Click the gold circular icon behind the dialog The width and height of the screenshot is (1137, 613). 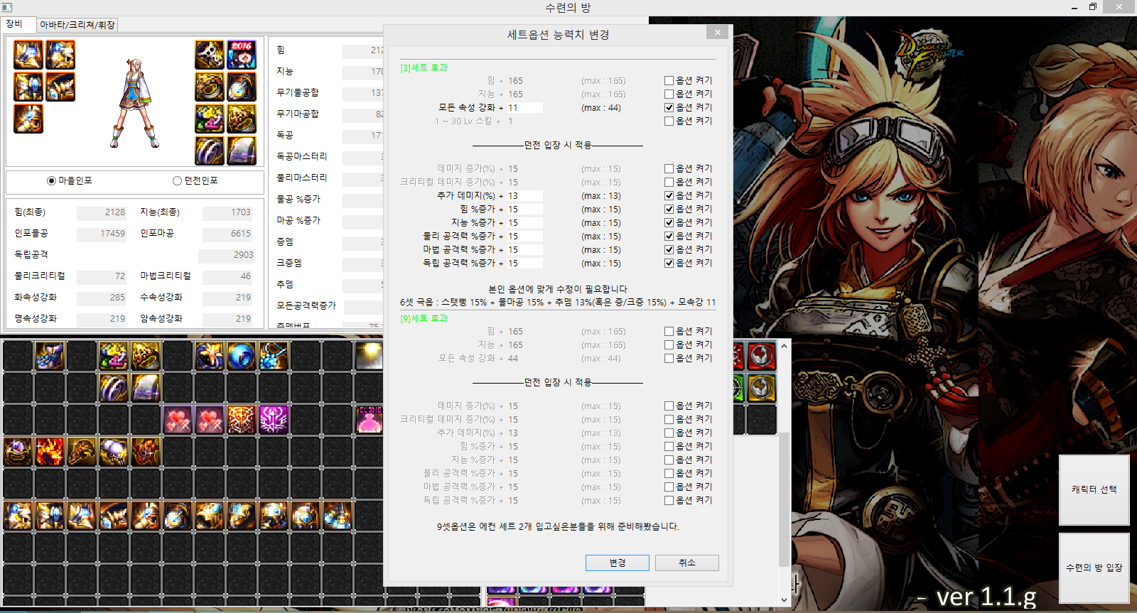click(x=761, y=388)
